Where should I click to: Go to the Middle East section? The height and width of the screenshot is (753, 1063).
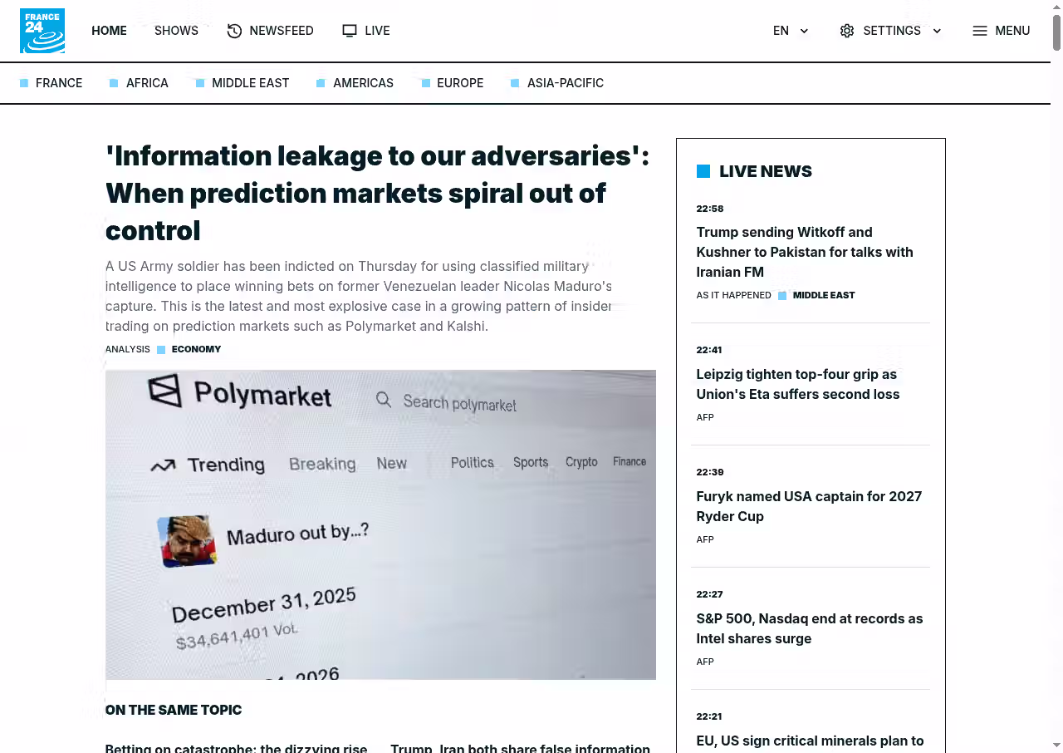click(x=250, y=83)
